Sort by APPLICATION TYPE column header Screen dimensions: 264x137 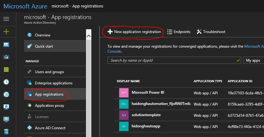coord(208,81)
